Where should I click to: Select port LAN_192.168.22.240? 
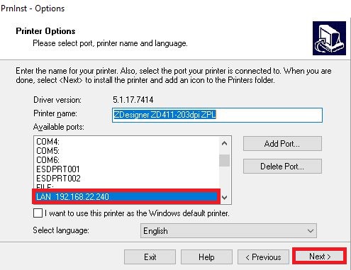pyautogui.click(x=126, y=196)
